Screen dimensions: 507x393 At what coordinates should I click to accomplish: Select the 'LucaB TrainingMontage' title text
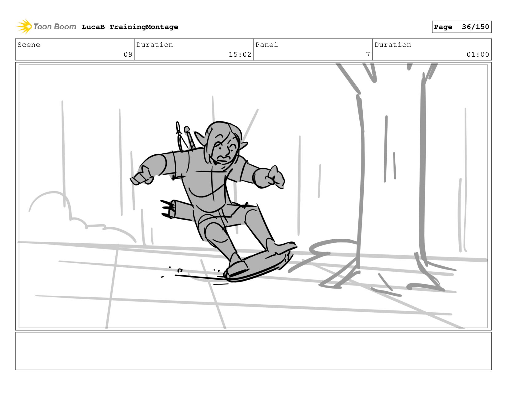(130, 27)
